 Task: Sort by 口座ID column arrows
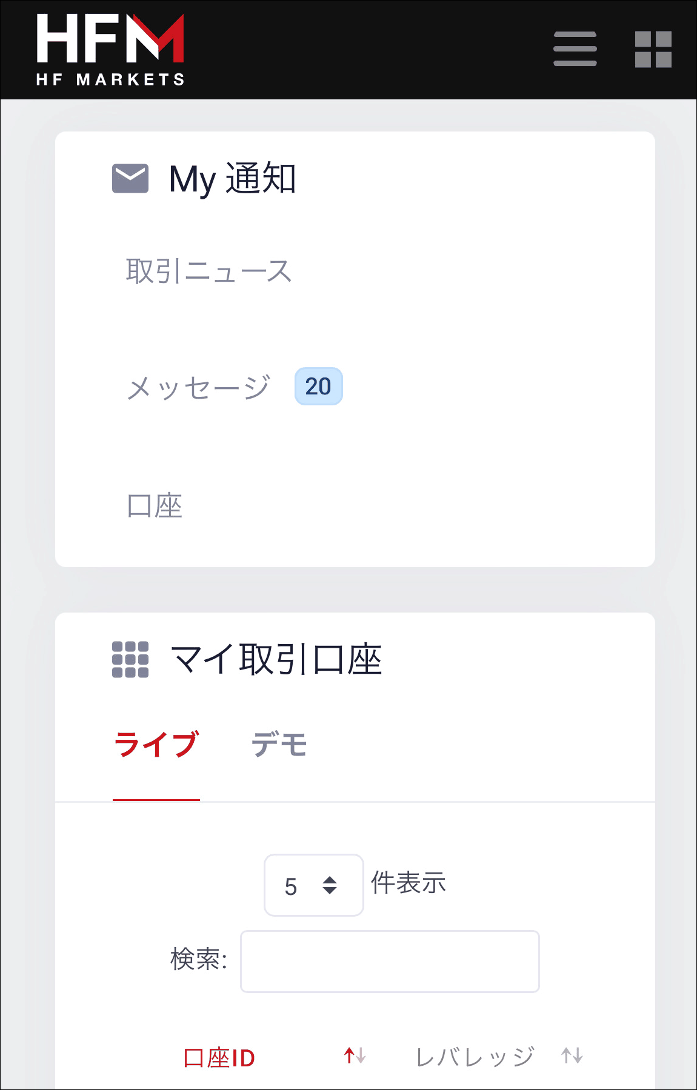click(355, 1056)
